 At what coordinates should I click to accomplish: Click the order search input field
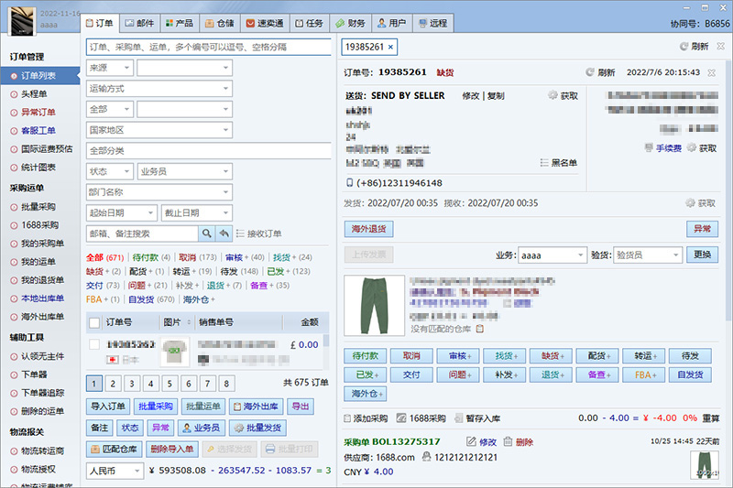(209, 47)
